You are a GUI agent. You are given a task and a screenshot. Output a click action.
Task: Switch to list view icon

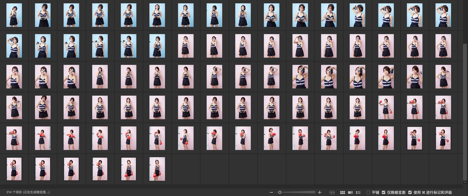pos(358,192)
